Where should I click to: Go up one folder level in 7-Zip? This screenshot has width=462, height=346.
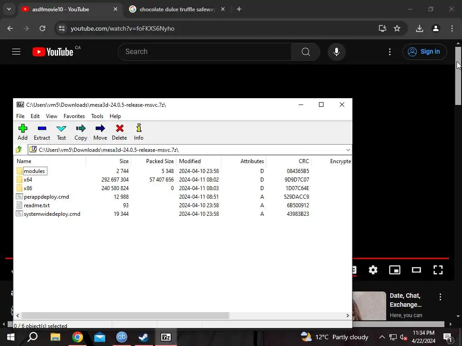(x=19, y=150)
